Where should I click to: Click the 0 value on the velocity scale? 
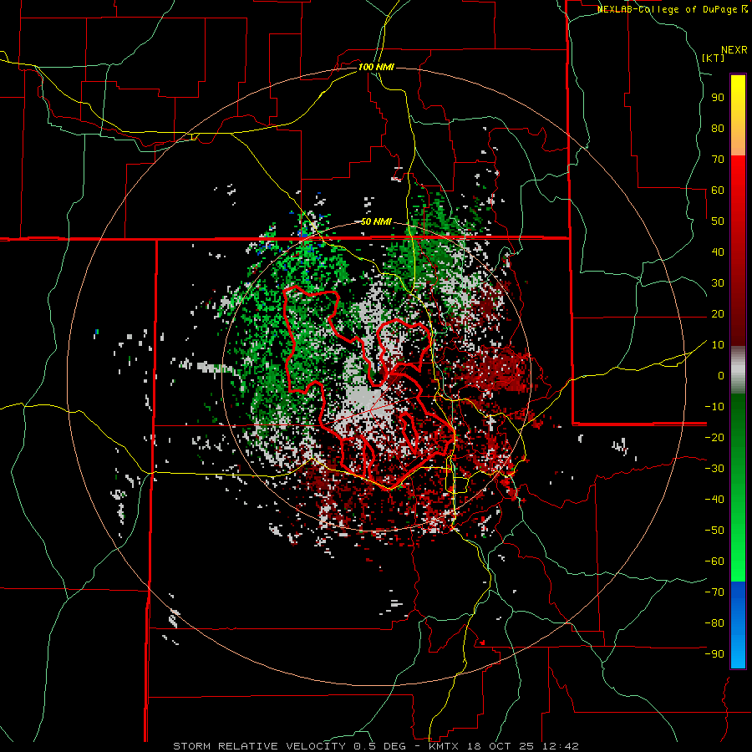(721, 375)
